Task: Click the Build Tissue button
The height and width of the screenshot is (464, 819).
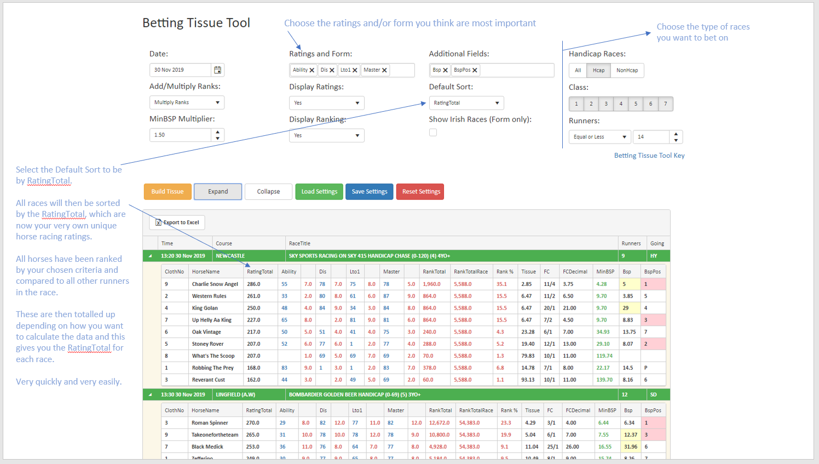Action: (x=168, y=191)
